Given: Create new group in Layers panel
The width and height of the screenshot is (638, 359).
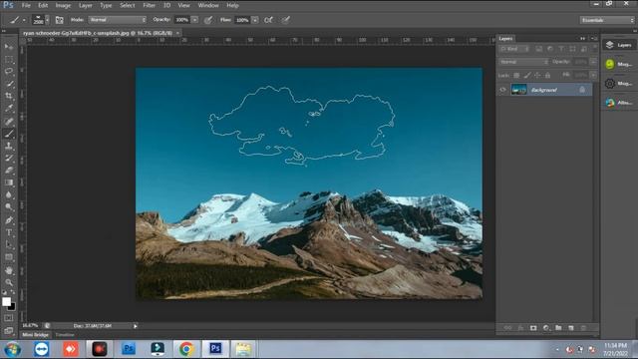Looking at the screenshot, I should pyautogui.click(x=558, y=328).
